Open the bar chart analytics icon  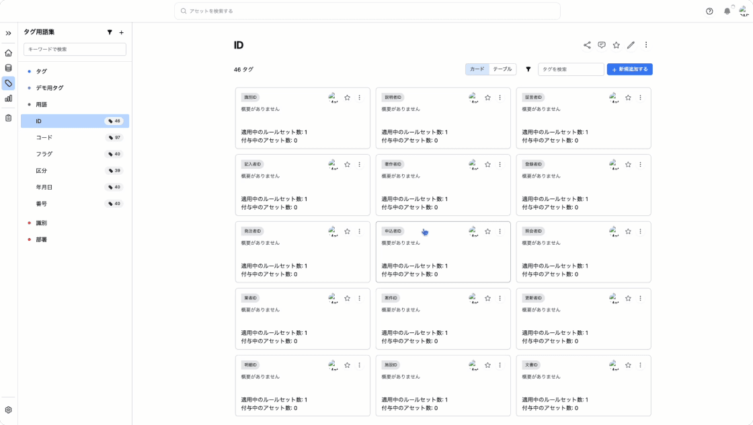8,98
